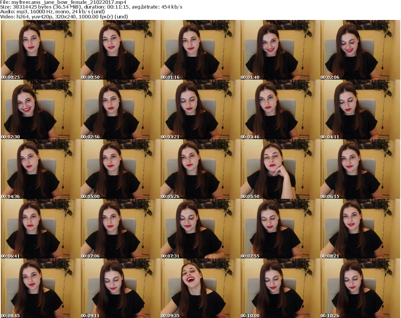Pick the 00:05:50 video frame
The width and height of the screenshot is (401, 318).
280,169
